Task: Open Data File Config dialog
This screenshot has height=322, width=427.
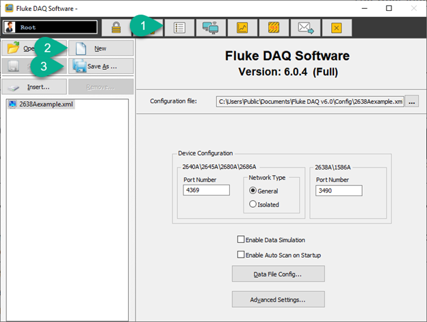Action: tap(278, 274)
